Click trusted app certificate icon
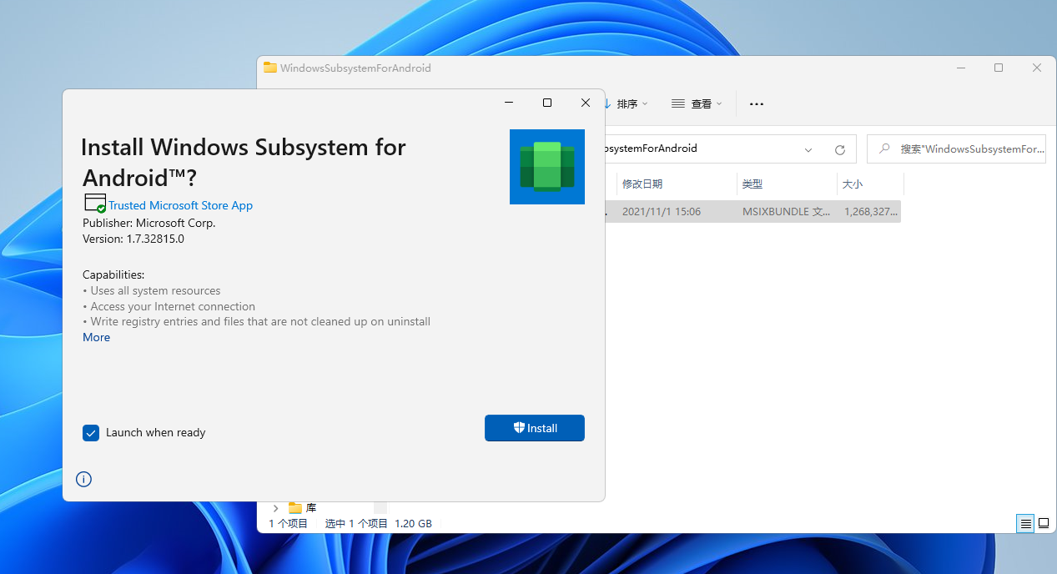The image size is (1057, 574). click(x=94, y=203)
